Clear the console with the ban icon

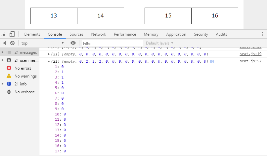click(x=12, y=43)
